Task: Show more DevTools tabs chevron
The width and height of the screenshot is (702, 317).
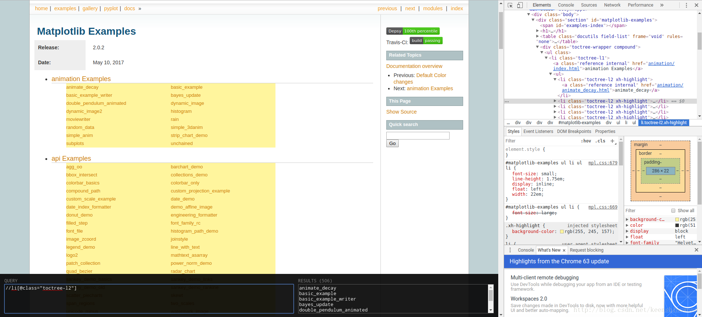Action: pyautogui.click(x=662, y=5)
